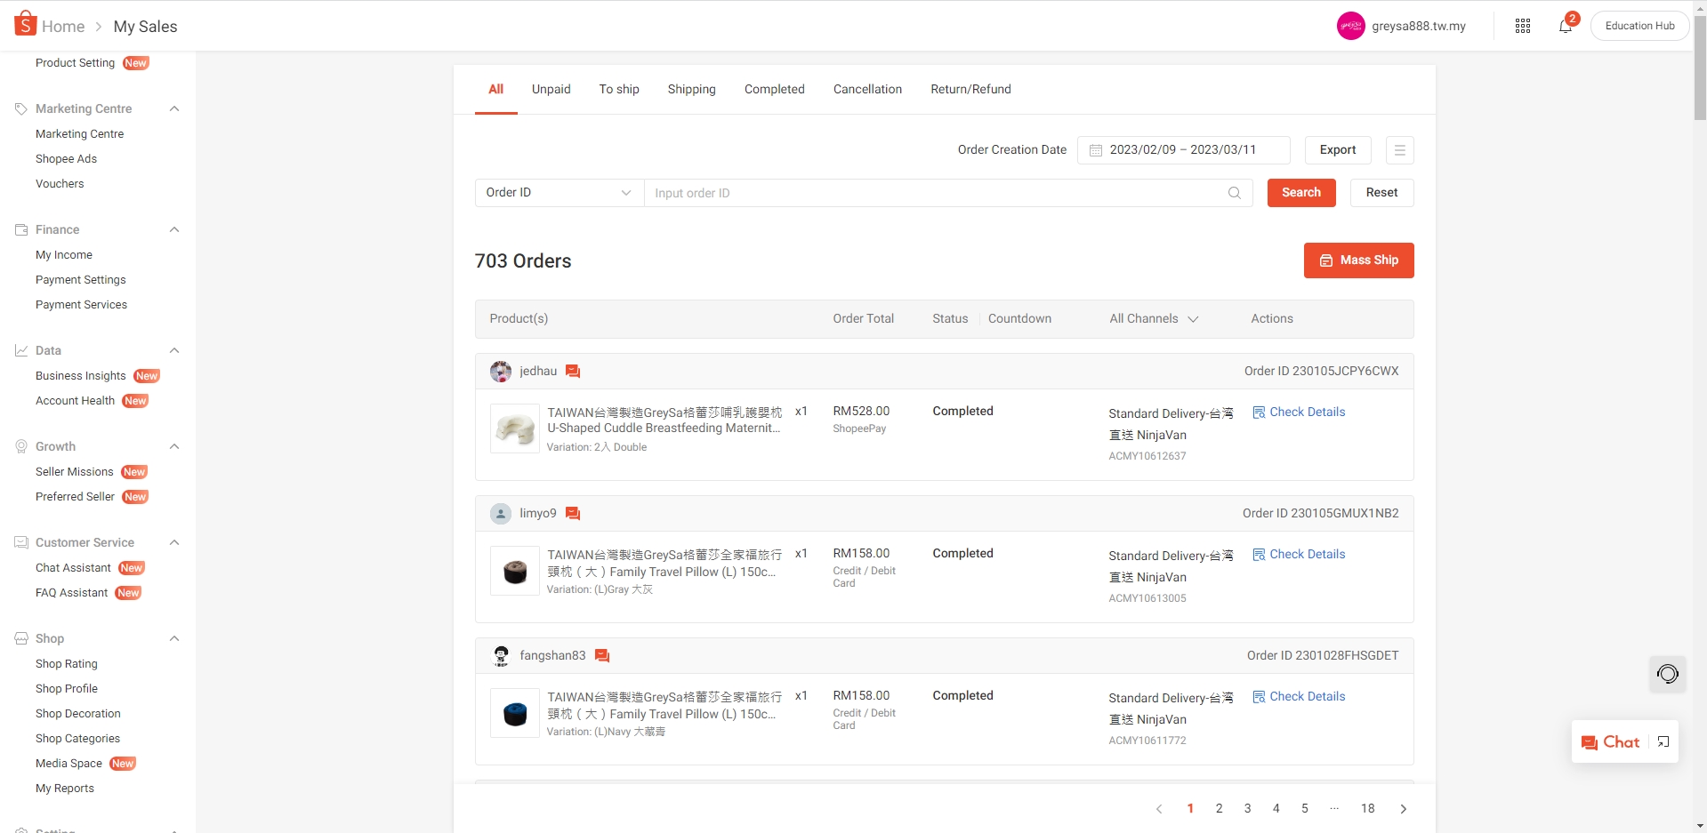Open the apps grid menu
The image size is (1707, 833).
[x=1522, y=26]
